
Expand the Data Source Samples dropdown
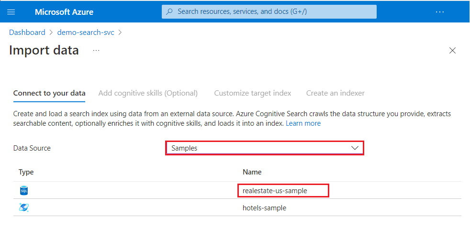click(x=265, y=148)
